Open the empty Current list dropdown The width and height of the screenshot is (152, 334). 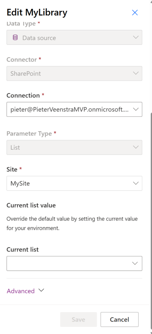click(x=74, y=264)
